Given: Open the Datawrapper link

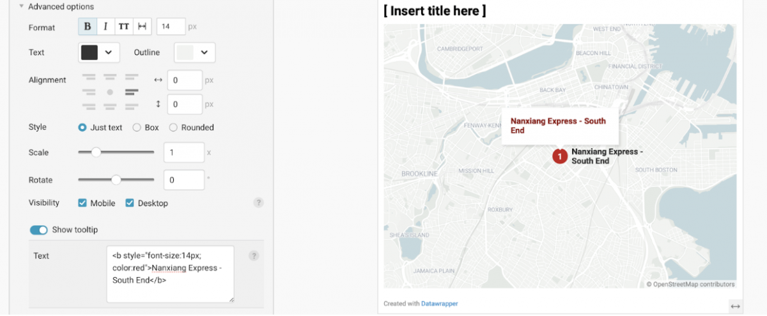Looking at the screenshot, I should click(439, 304).
